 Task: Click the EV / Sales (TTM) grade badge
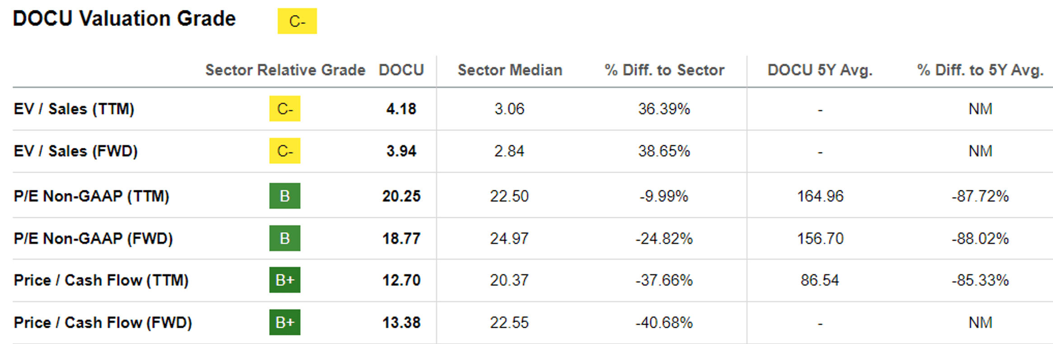285,109
